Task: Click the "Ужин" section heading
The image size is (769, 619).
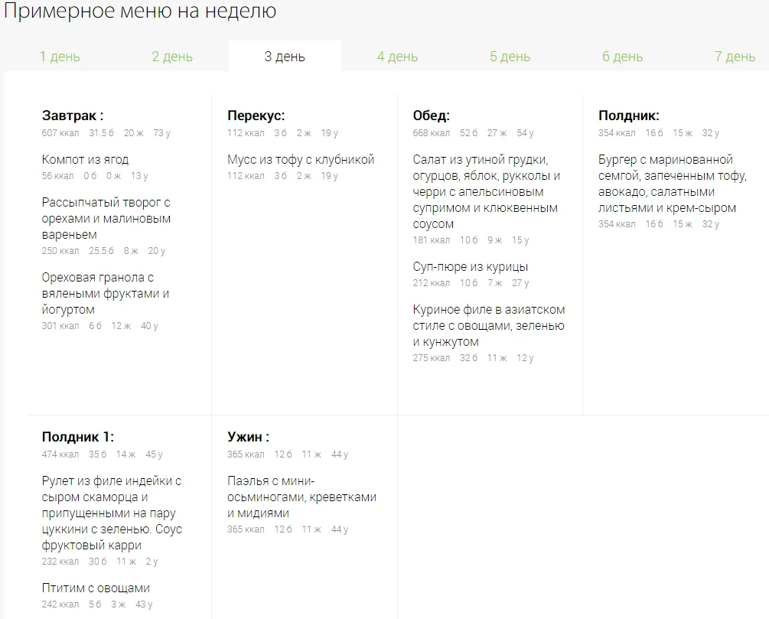Action: tap(248, 437)
